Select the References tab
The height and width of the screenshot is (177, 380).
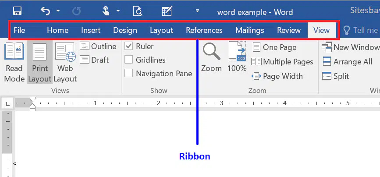tap(204, 30)
